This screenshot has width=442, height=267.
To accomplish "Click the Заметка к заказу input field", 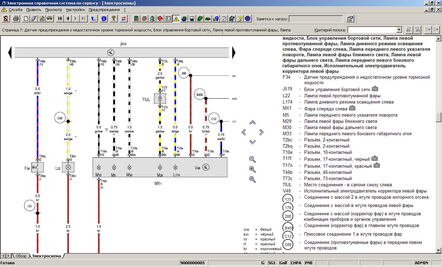I will pyautogui.click(x=316, y=19).
